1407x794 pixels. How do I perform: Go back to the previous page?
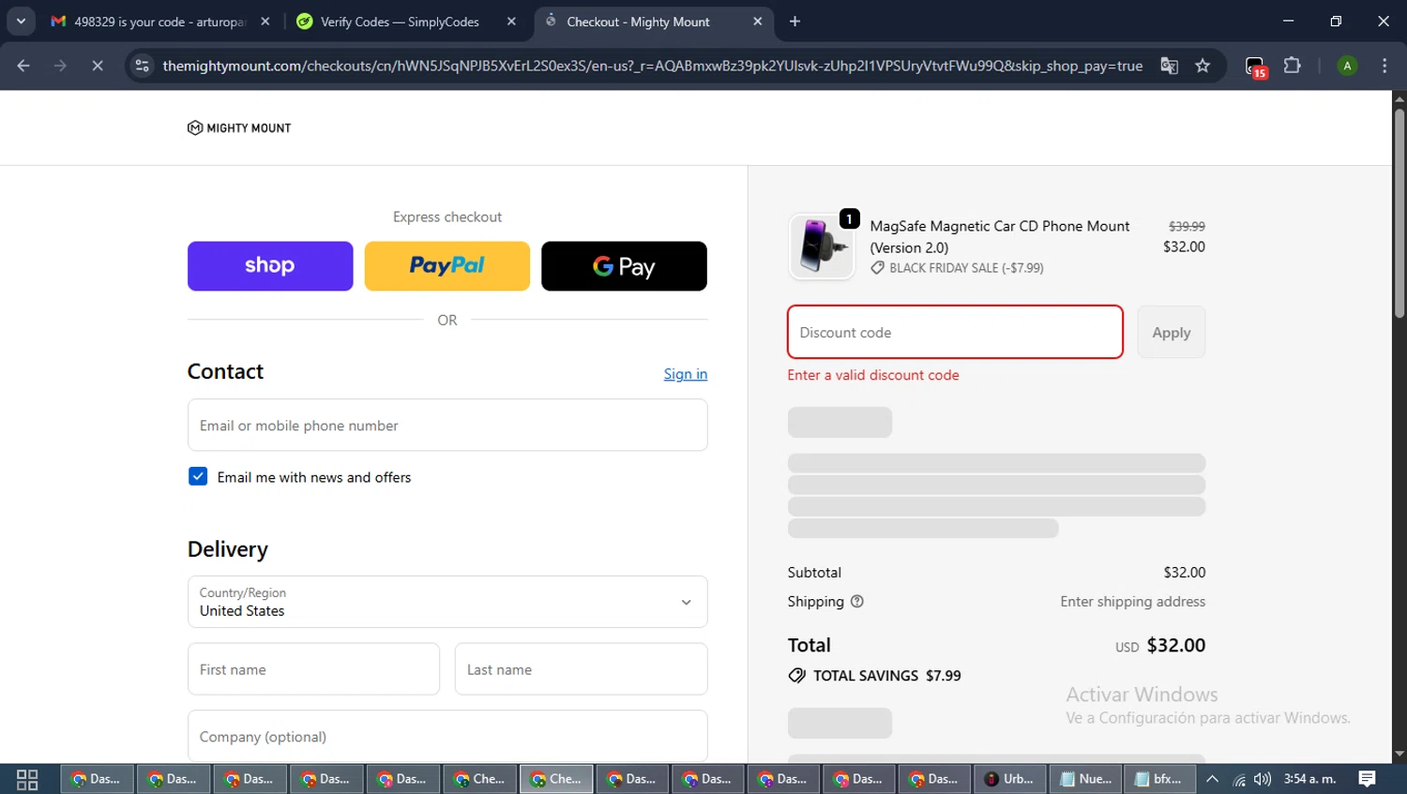pyautogui.click(x=23, y=66)
